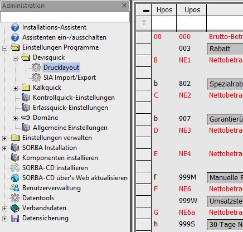Select Komponenten installieren
The width and height of the screenshot is (243, 232).
click(60, 158)
